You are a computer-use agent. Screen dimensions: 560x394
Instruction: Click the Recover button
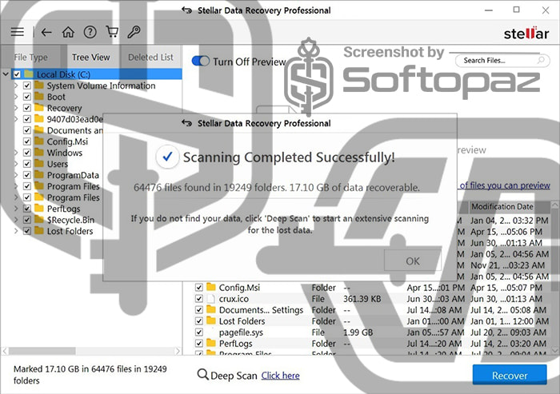click(510, 375)
